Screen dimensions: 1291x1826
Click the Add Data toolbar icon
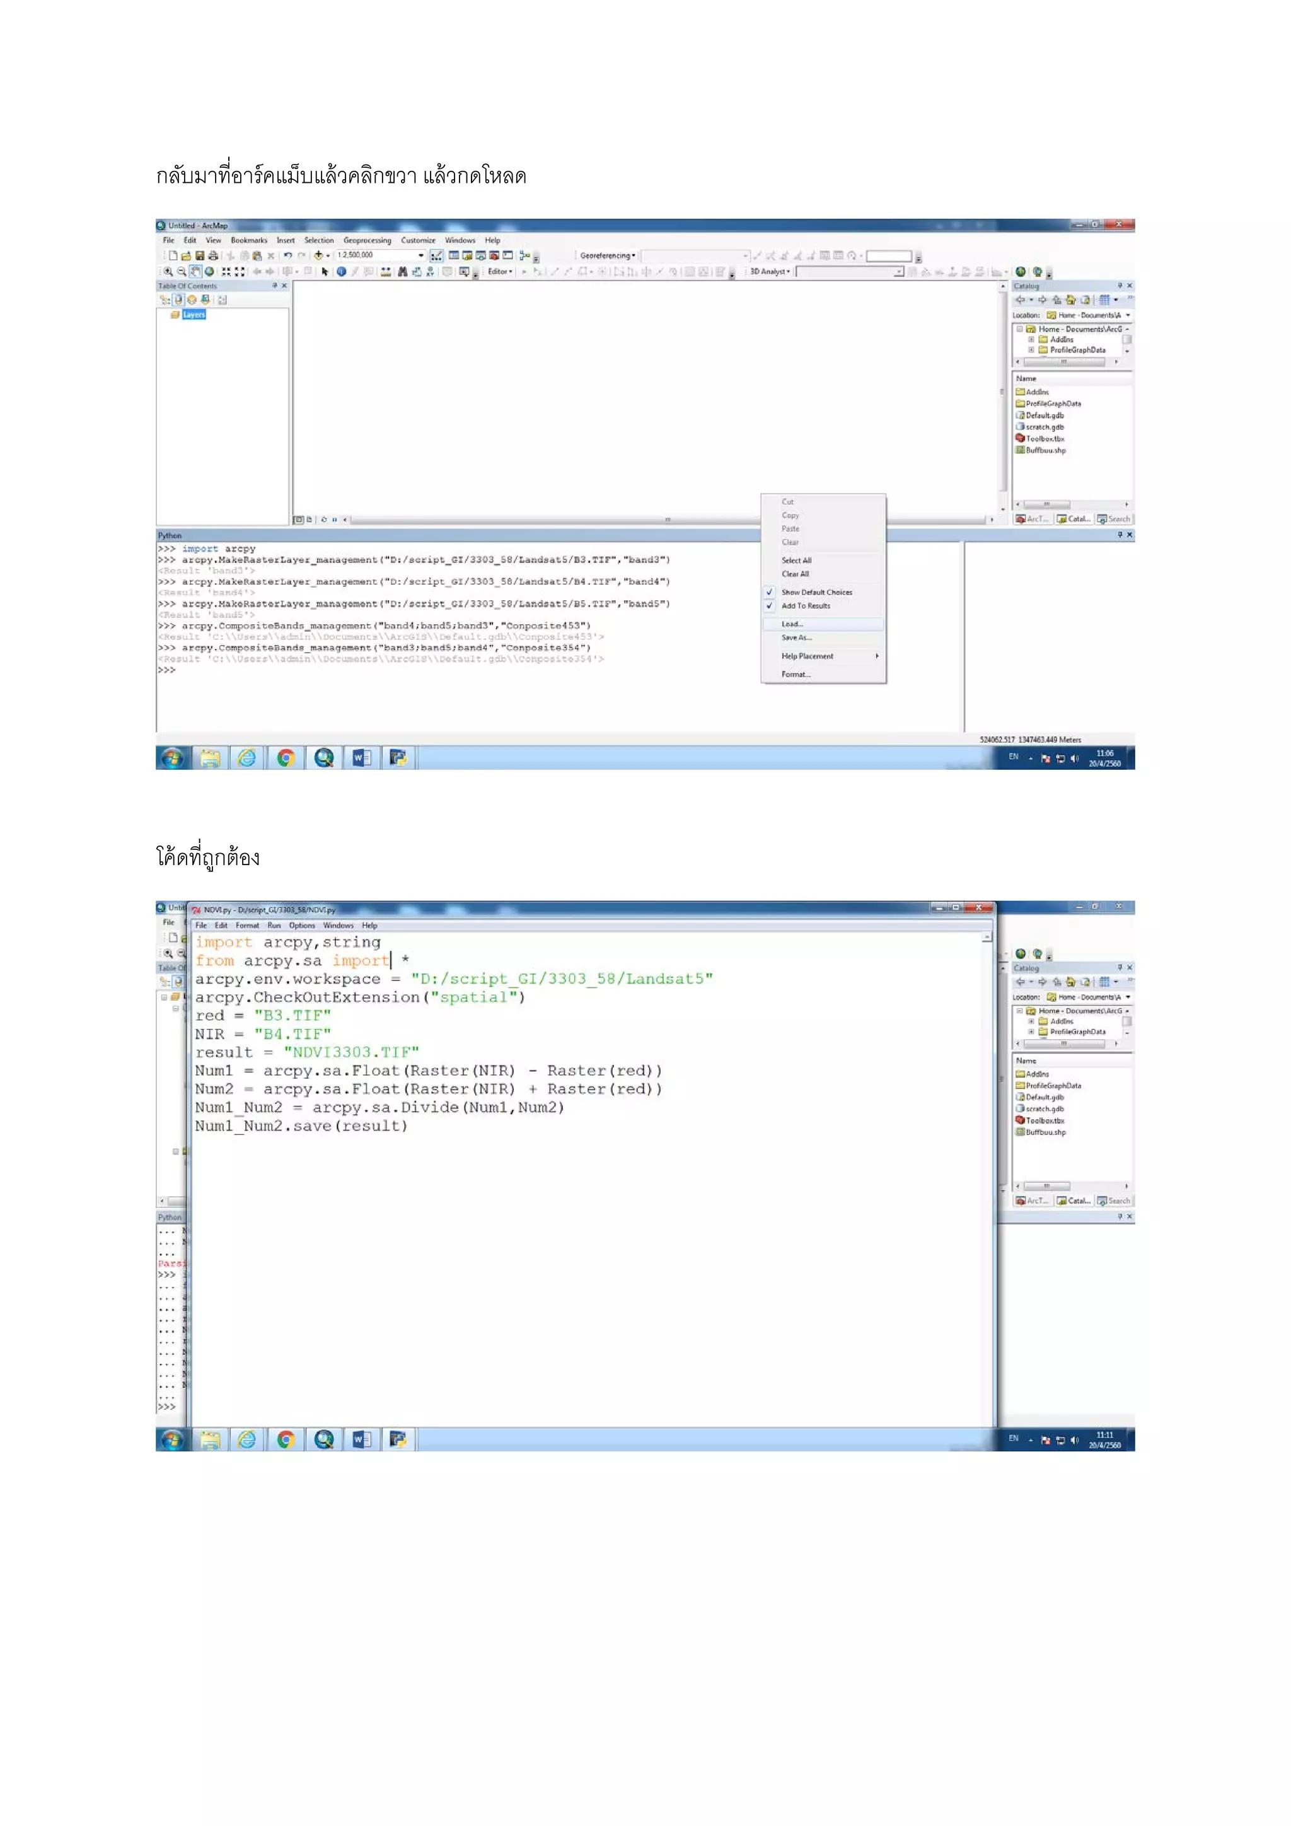tap(319, 255)
